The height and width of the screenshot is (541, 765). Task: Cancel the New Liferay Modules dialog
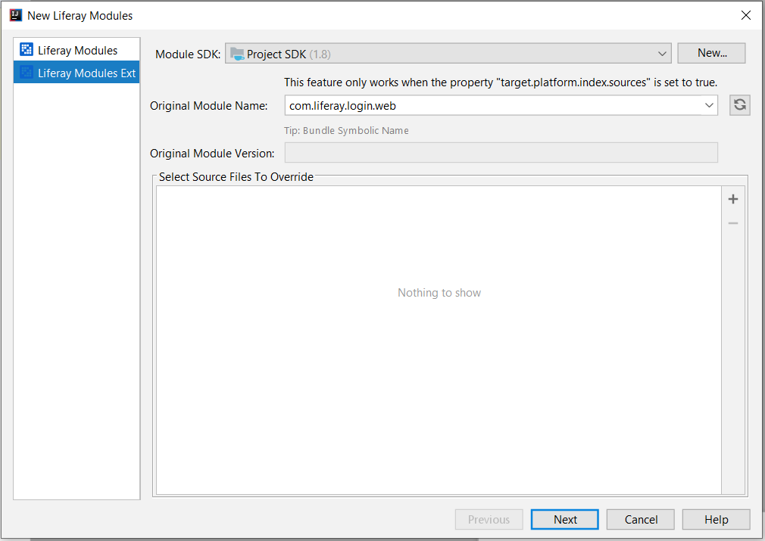[x=641, y=520]
